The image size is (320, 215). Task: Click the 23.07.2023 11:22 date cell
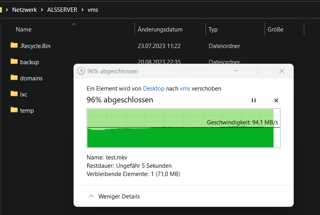point(159,46)
